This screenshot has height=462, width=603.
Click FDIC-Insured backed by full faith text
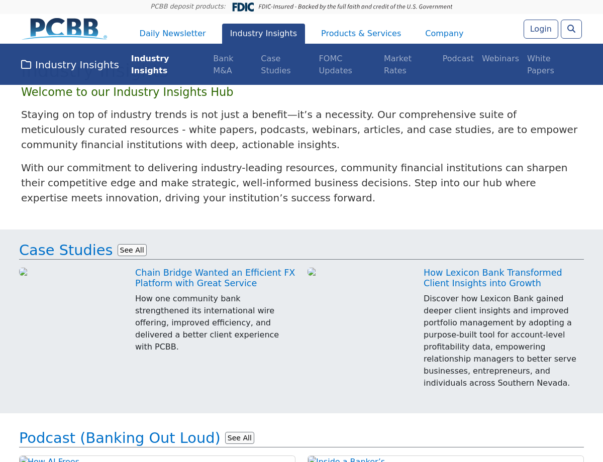(355, 7)
